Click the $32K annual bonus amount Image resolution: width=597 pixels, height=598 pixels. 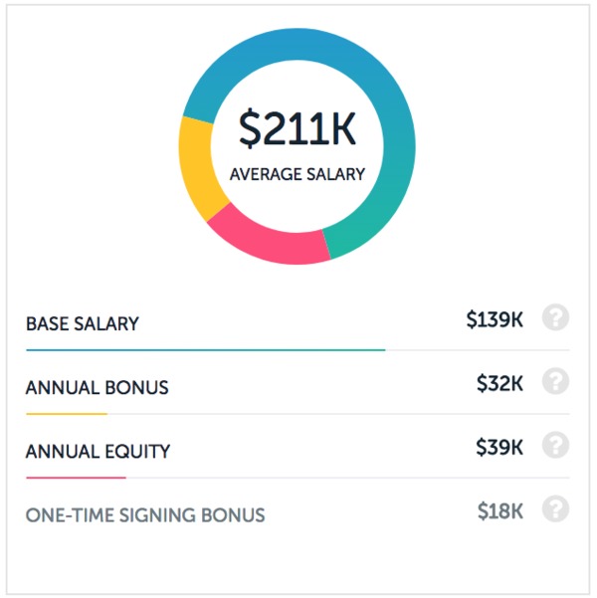coord(499,383)
